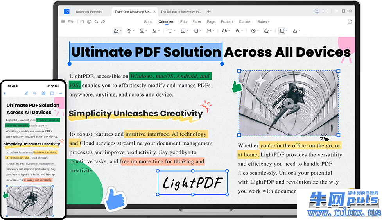Expand the straight Underline dropdown arrow
Image resolution: width=391 pixels, height=220 pixels.
146,31
